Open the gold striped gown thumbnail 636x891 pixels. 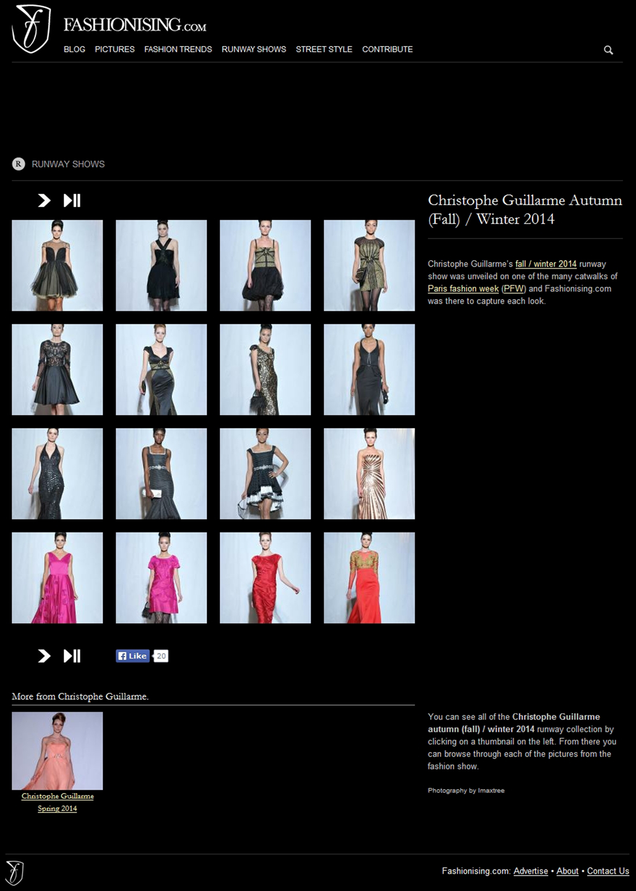pos(369,474)
